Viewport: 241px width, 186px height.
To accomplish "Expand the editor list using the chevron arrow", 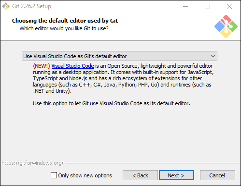I will pos(213,56).
